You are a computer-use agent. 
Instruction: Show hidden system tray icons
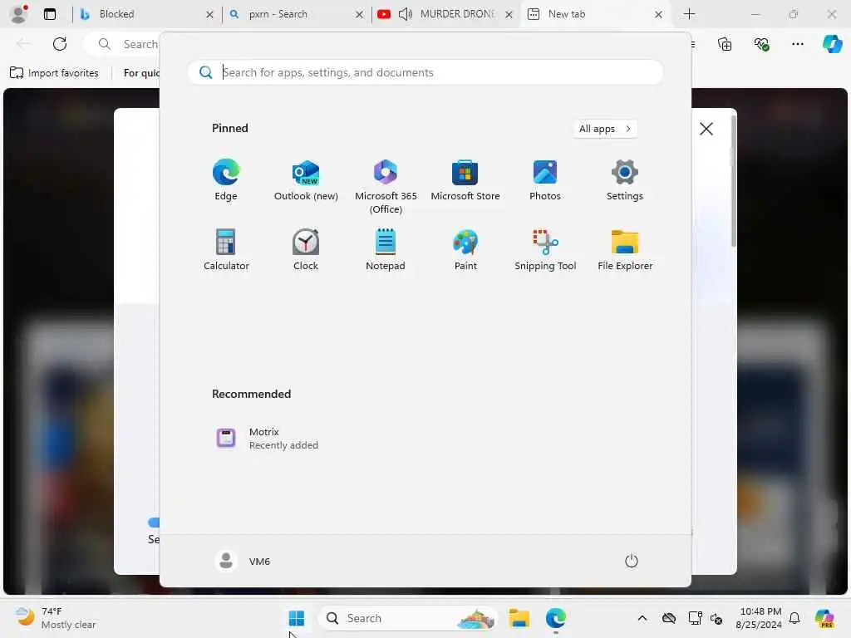[642, 618]
